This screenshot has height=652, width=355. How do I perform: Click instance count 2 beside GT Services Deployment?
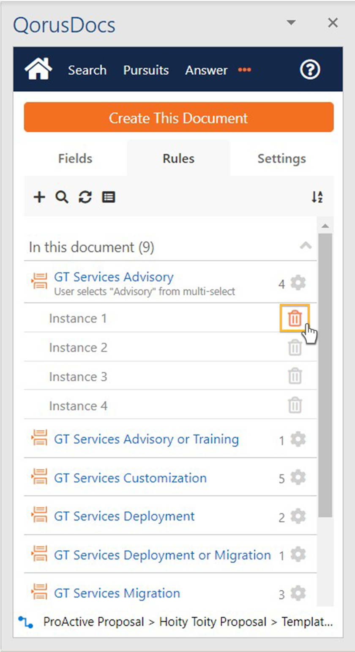[x=281, y=517]
